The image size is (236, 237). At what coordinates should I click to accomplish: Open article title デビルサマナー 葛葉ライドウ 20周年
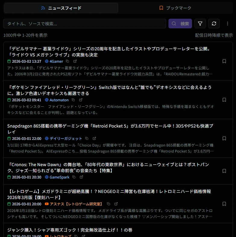coord(109,52)
